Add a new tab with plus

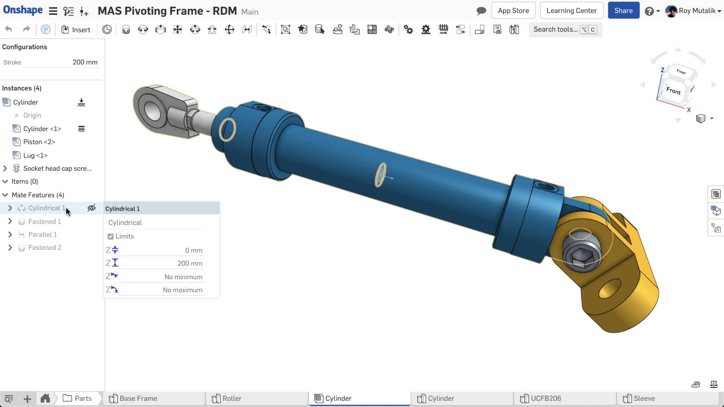tap(27, 399)
